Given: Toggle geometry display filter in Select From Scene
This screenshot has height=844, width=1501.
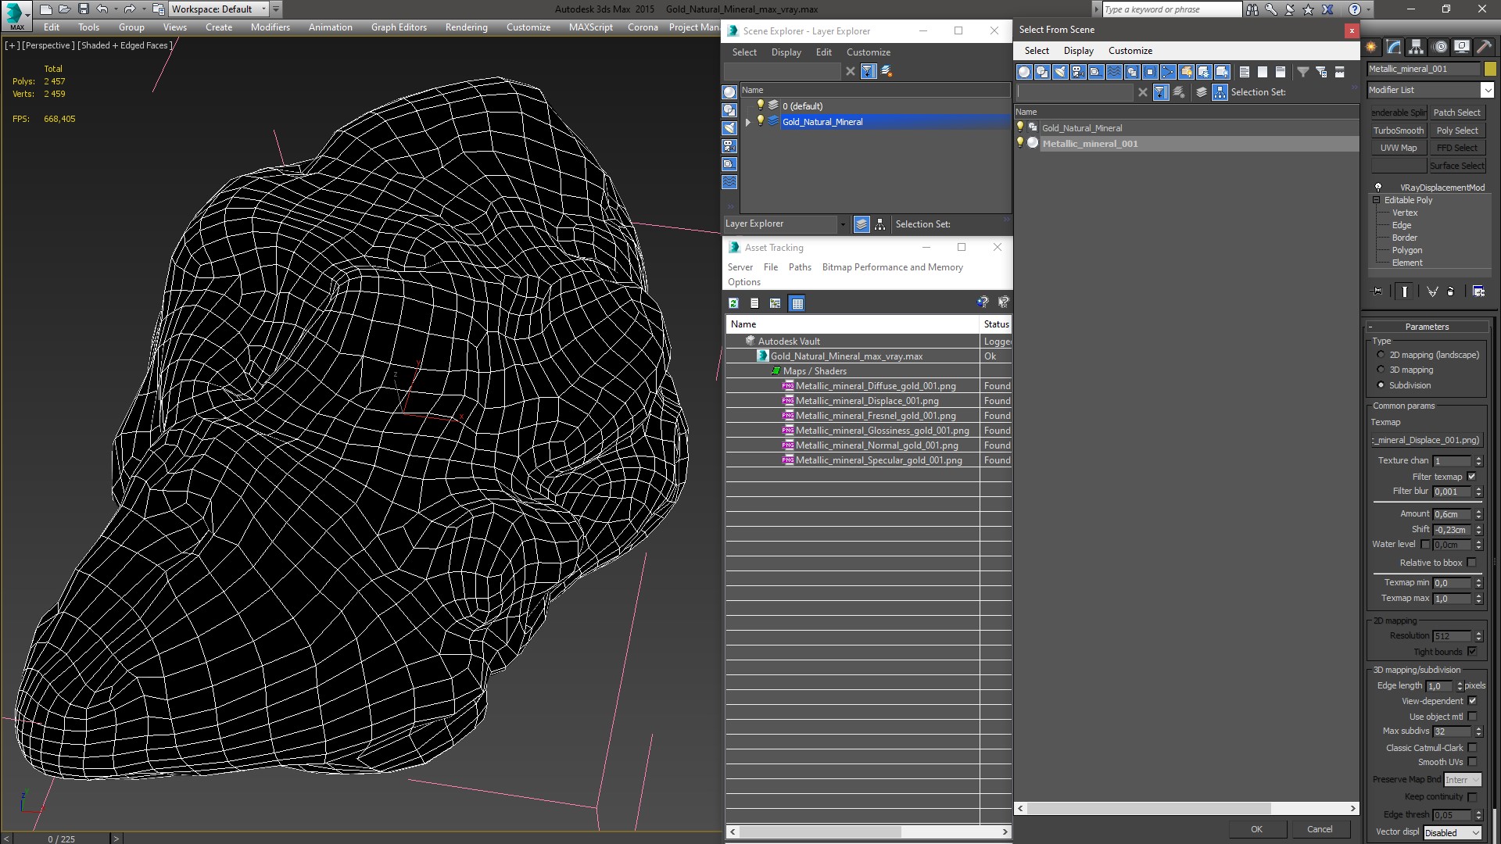Looking at the screenshot, I should point(1024,72).
